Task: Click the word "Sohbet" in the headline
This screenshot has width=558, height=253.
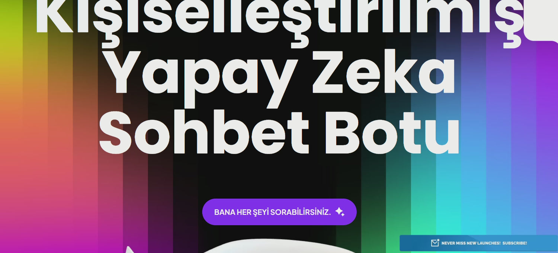Action: 204,132
